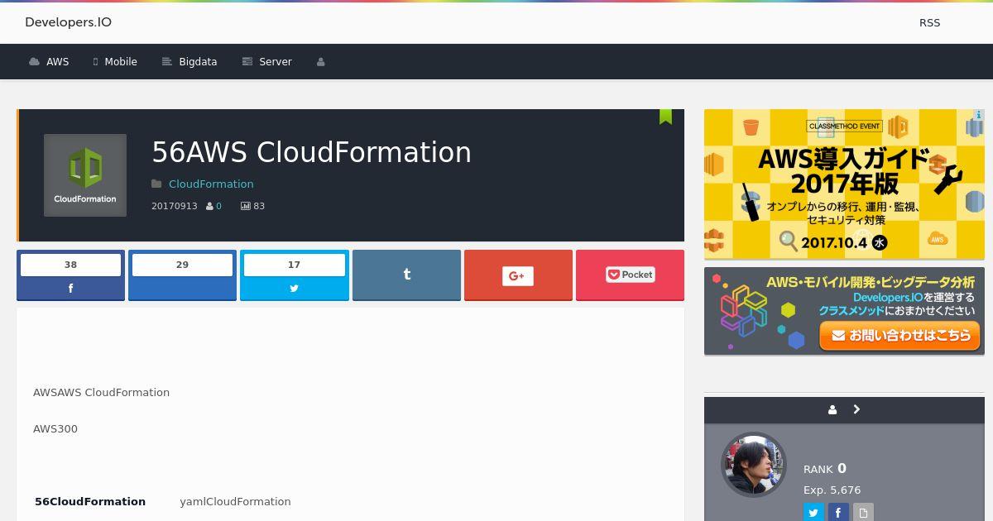993x521 pixels.
Task: Click the author avatar photo
Action: click(753, 465)
